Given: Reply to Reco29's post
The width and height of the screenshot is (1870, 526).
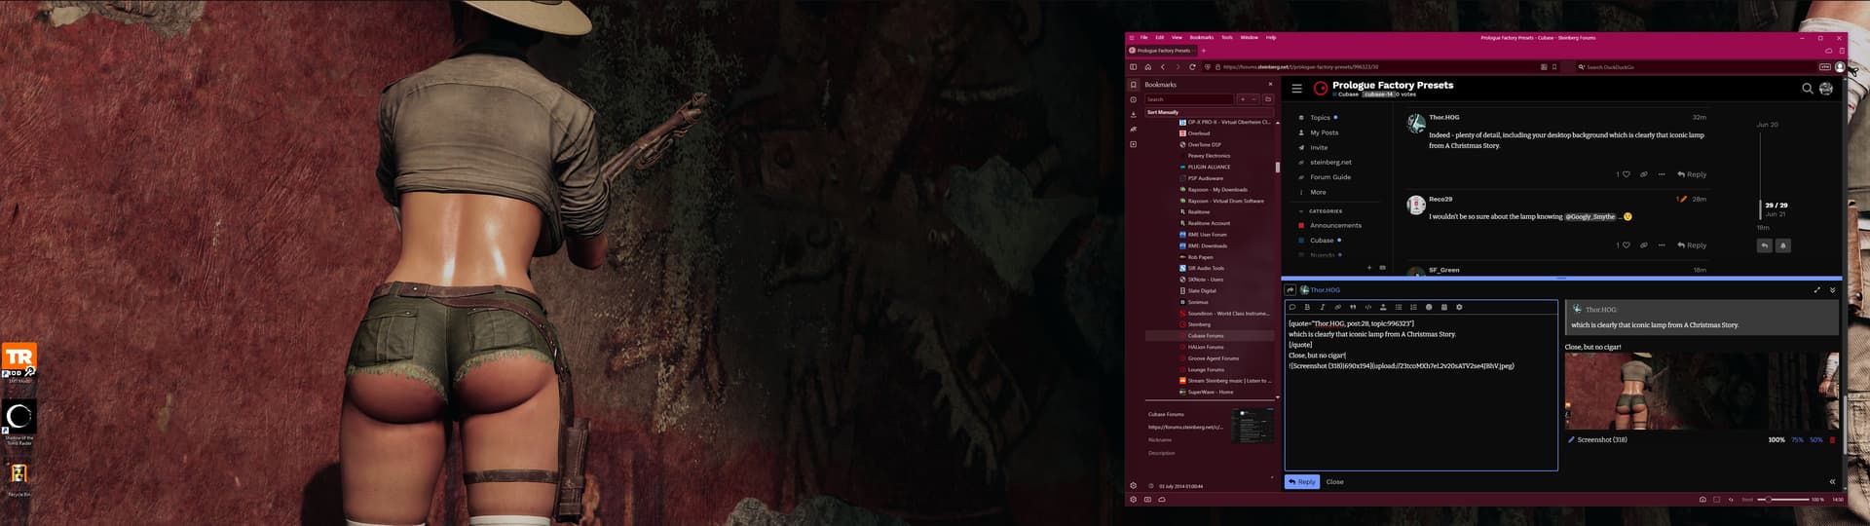Looking at the screenshot, I should (x=1692, y=245).
